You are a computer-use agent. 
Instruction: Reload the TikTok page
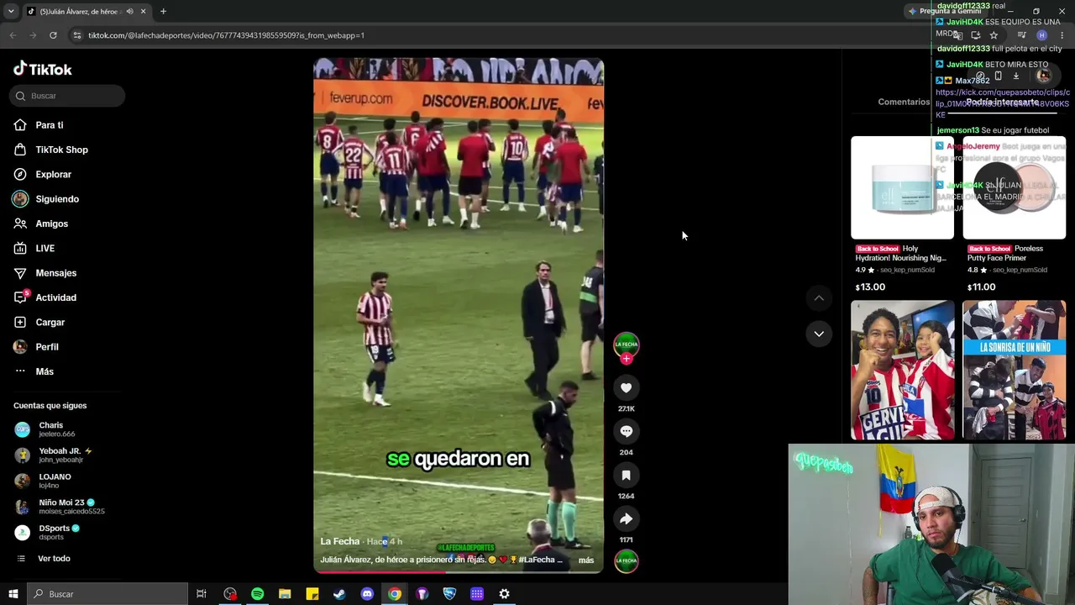[53, 35]
